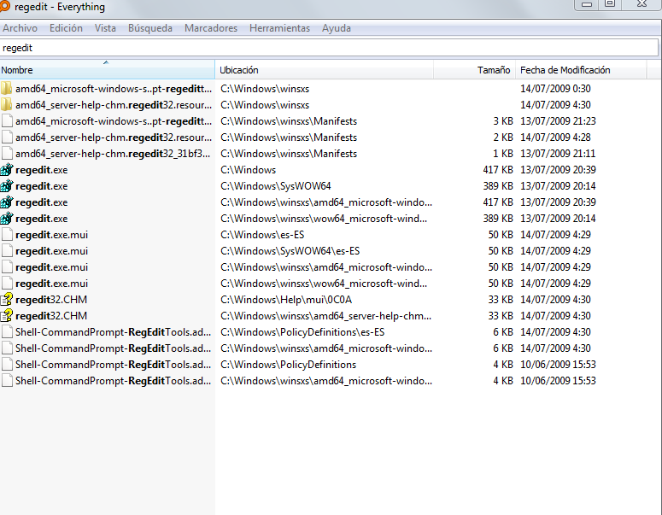Viewport: 662px width, 515px height.
Task: Click location C:\Windows\PolicyDefinitions\es-ES
Action: pos(302,332)
